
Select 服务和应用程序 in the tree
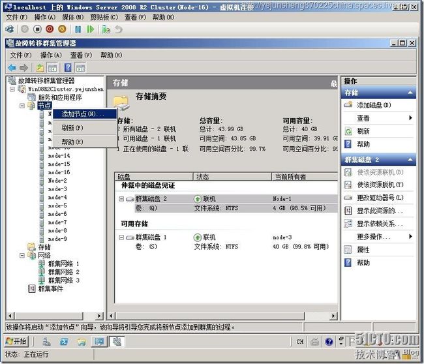[x=60, y=97]
